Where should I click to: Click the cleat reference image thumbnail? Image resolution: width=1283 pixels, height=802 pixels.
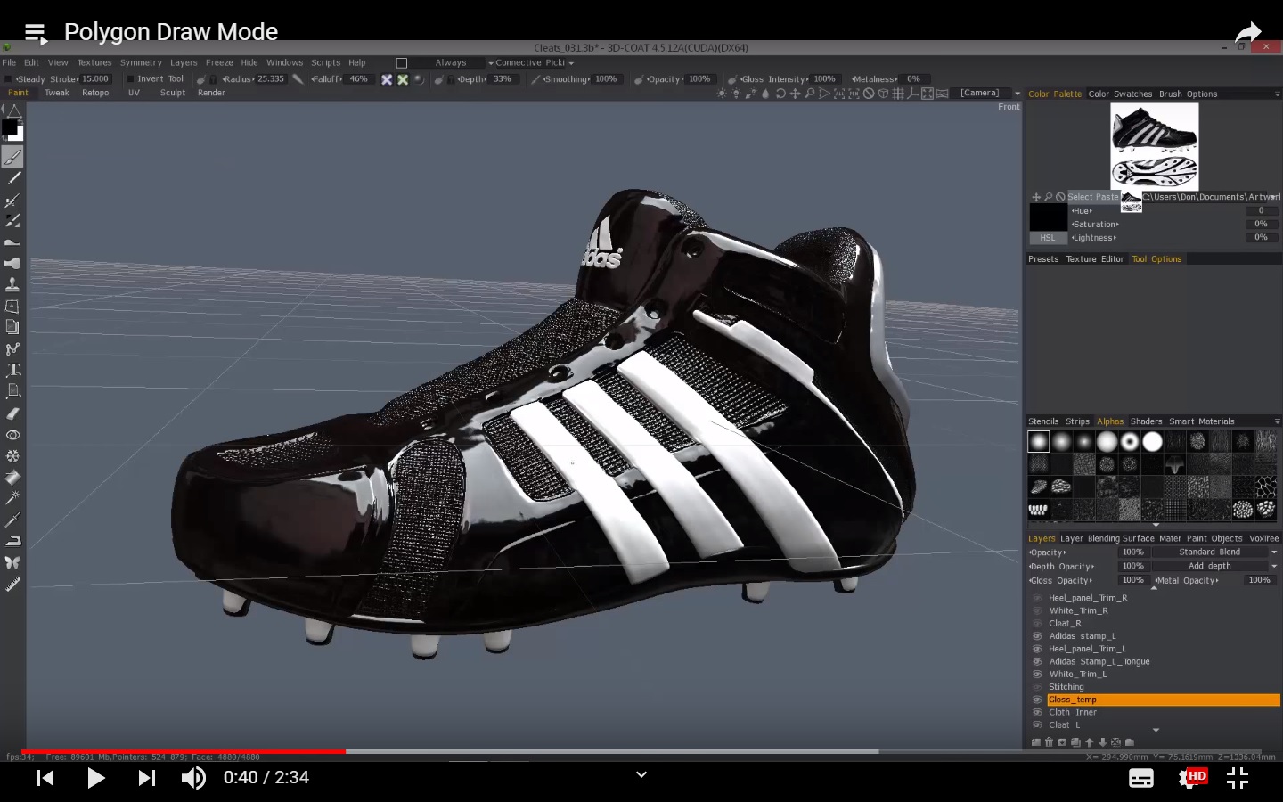(x=1155, y=146)
